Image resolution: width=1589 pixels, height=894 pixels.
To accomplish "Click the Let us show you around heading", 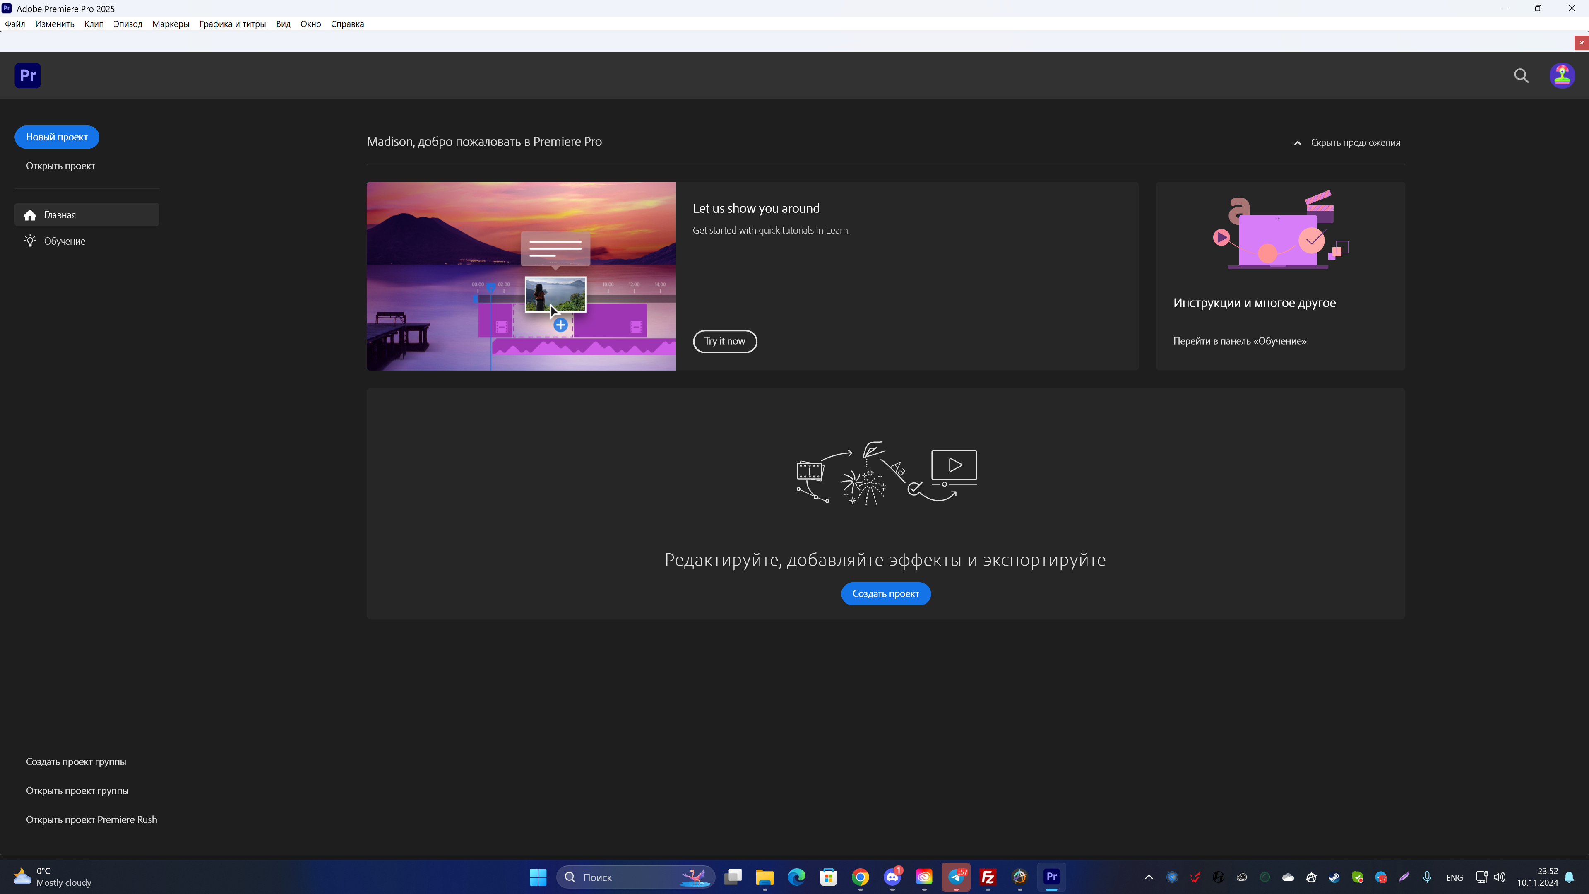I will 756,209.
